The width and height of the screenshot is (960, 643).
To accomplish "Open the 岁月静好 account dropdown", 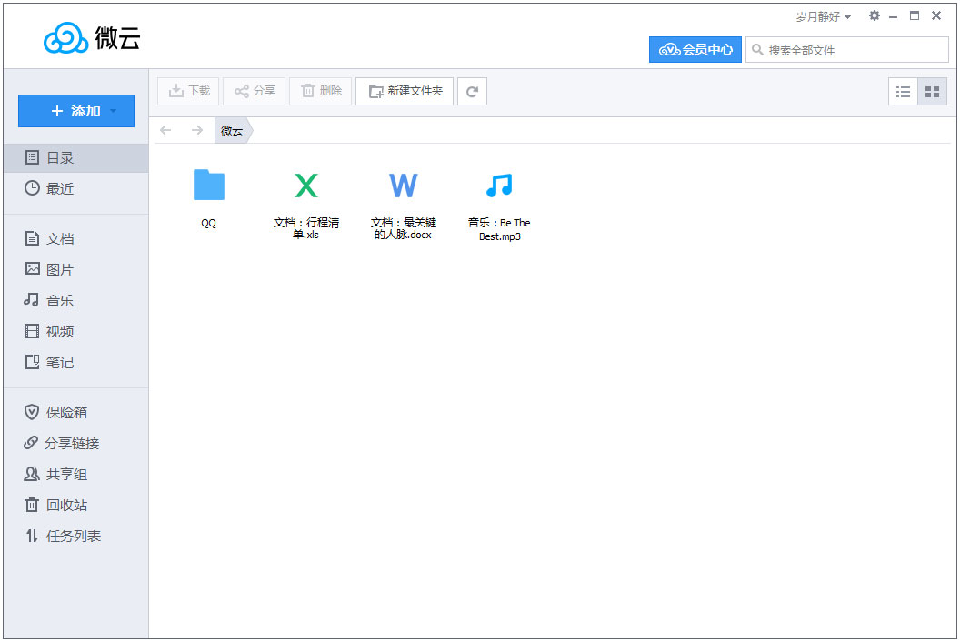I will pyautogui.click(x=823, y=17).
